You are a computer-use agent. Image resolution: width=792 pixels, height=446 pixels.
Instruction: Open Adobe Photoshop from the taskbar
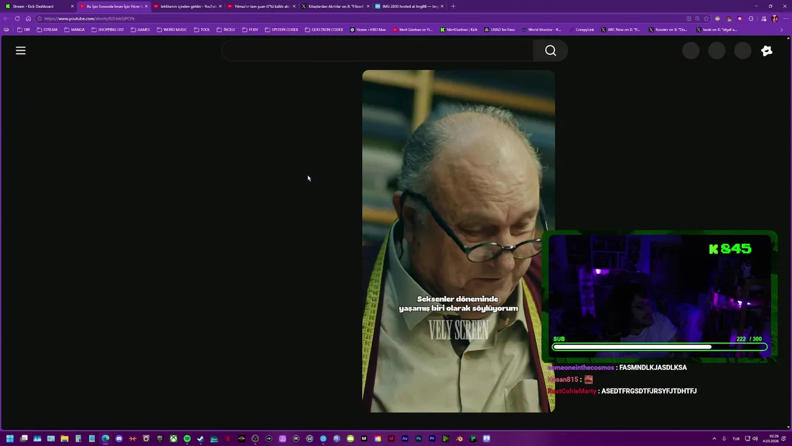tap(418, 439)
